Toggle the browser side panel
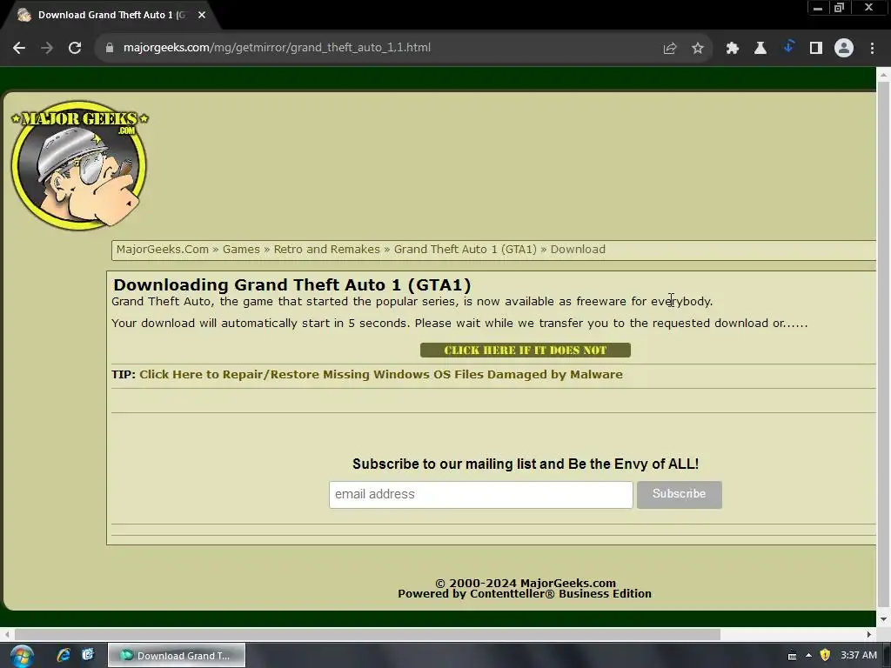This screenshot has height=668, width=891. (816, 49)
